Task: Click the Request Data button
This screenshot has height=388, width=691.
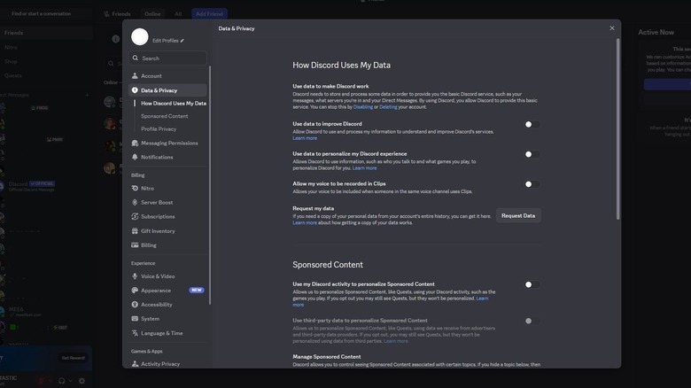Action: [x=518, y=215]
